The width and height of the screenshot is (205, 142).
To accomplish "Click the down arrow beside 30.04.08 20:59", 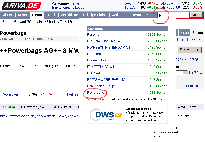I will click(x=200, y=107).
